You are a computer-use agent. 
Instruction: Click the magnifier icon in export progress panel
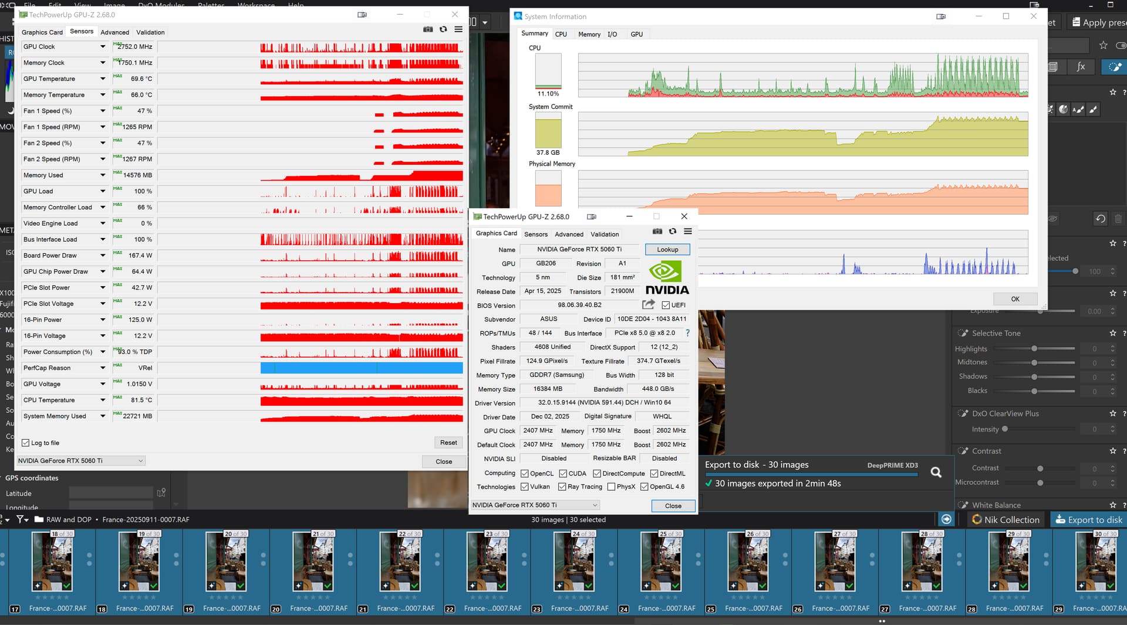click(936, 473)
